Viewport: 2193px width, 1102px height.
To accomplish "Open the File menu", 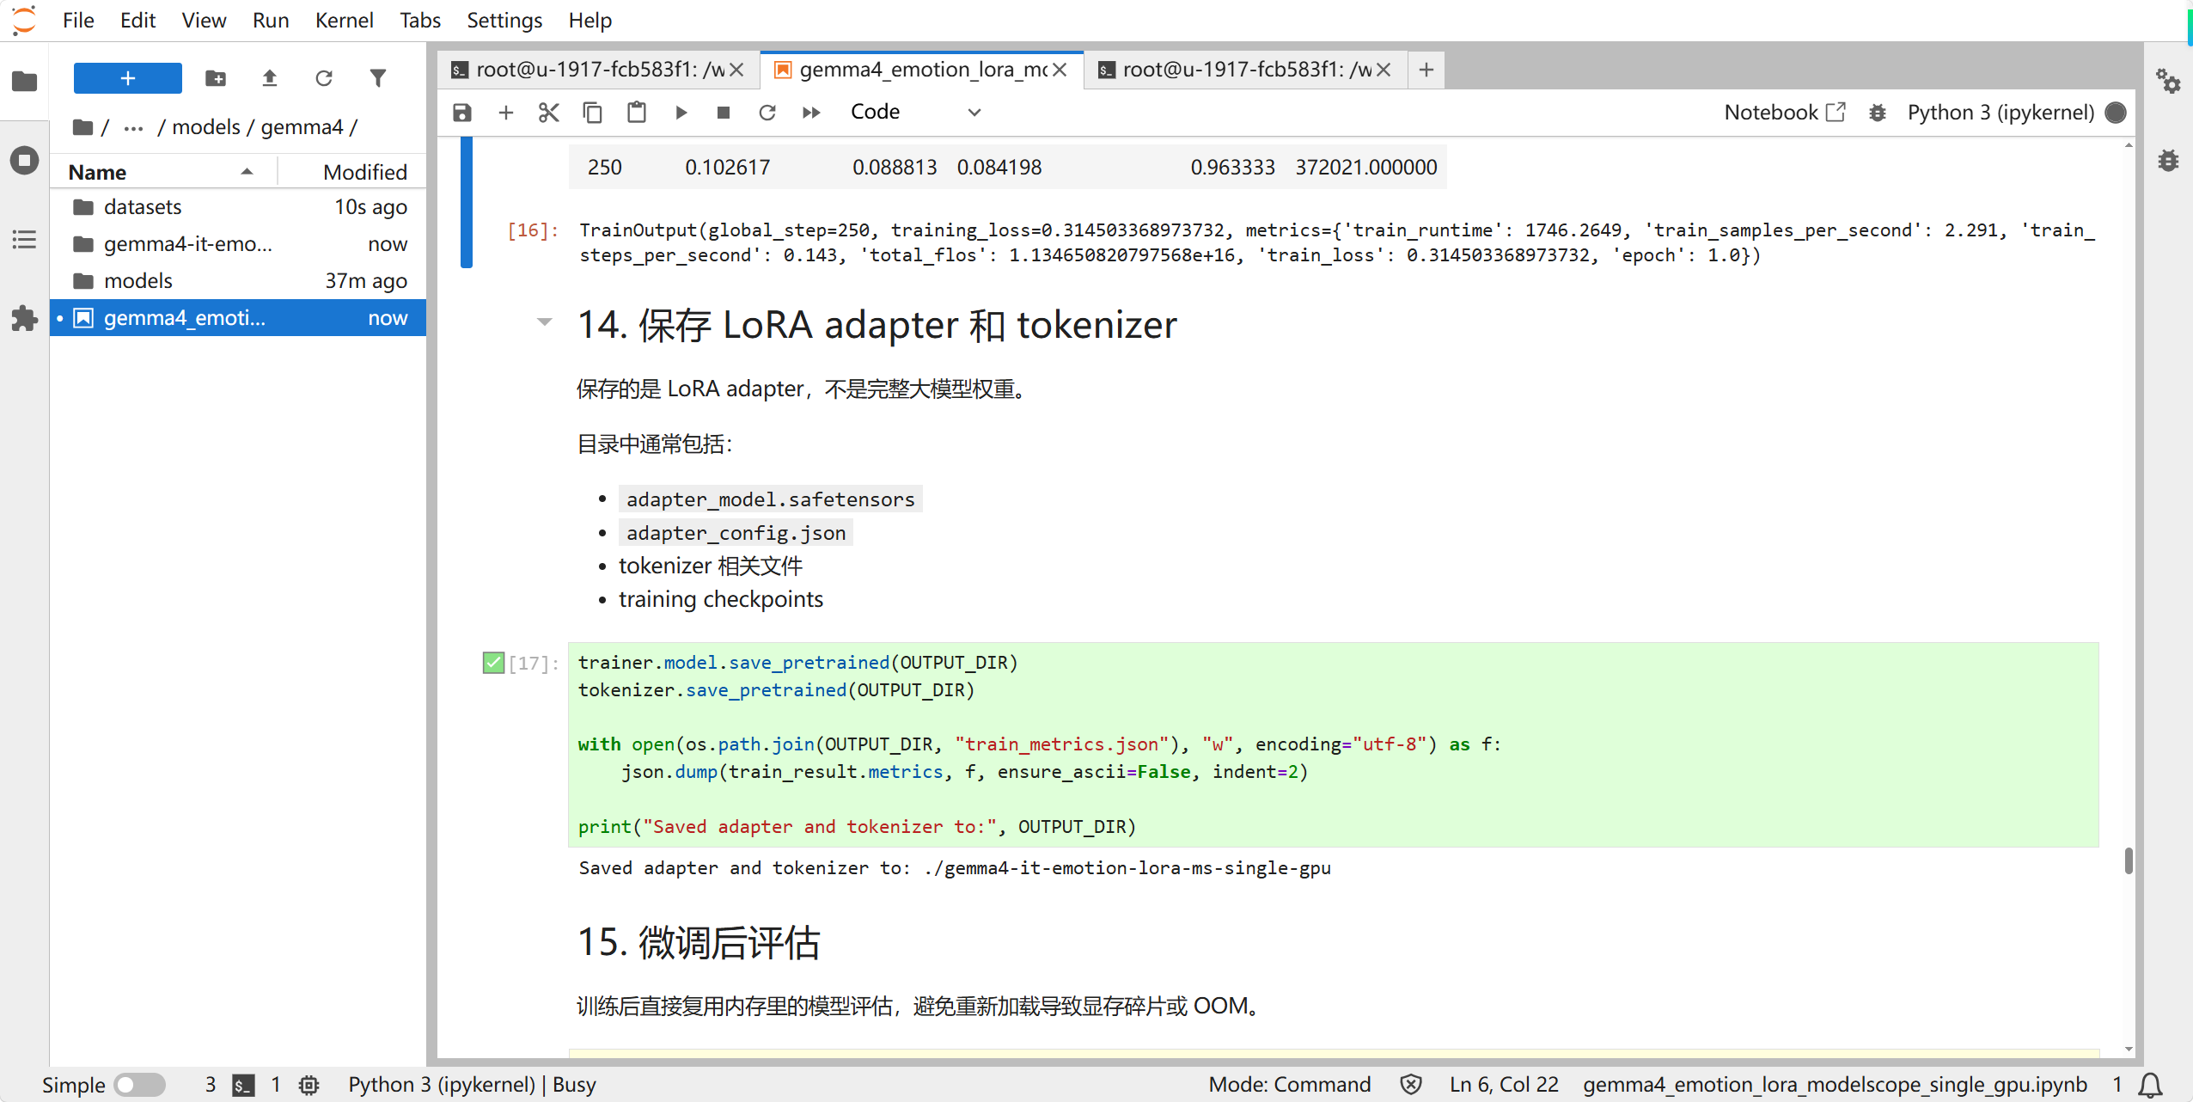I will coord(78,20).
